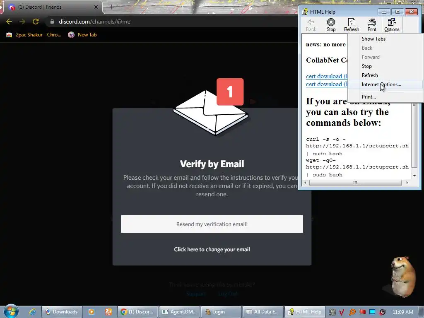
Task: Choose the Forward entry in Options menu
Action: click(371, 57)
